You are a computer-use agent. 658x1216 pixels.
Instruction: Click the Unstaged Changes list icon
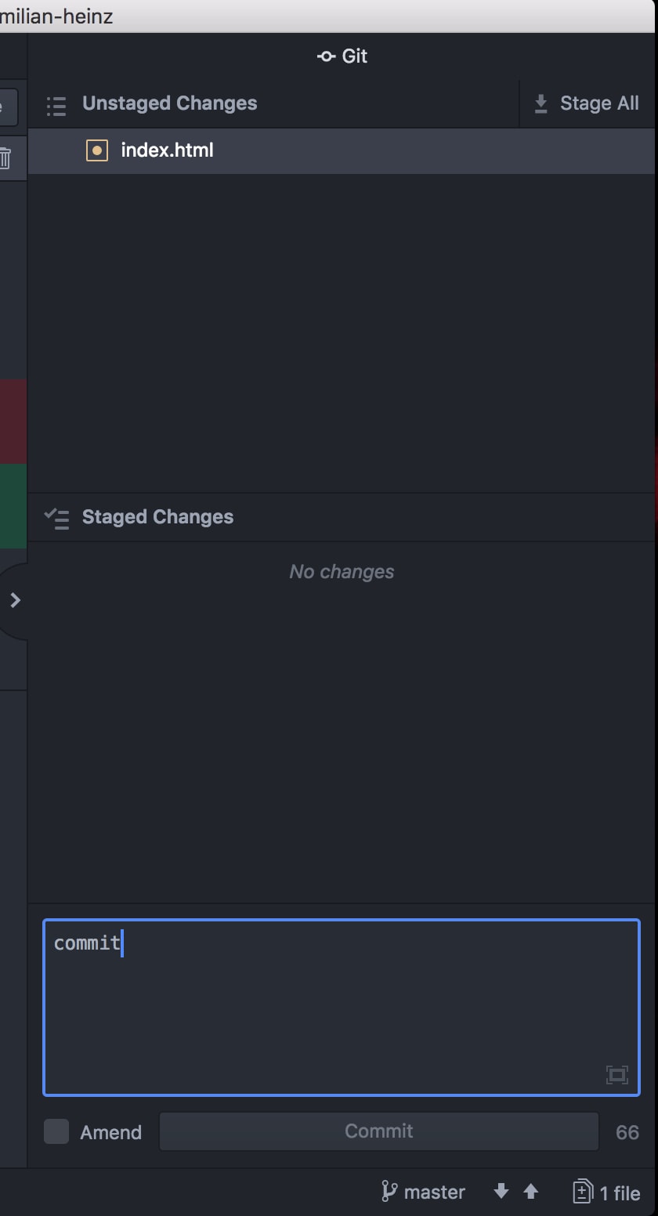click(56, 105)
